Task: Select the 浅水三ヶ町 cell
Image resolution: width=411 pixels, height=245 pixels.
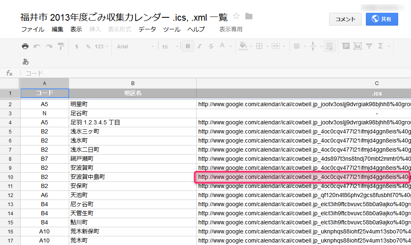Action: point(132,132)
